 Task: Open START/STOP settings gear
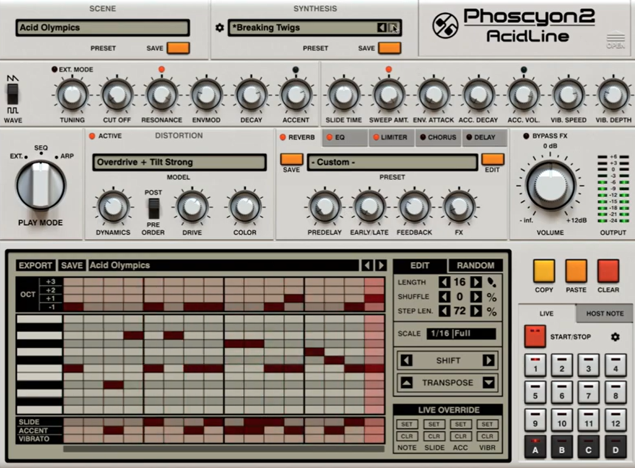[x=615, y=336]
